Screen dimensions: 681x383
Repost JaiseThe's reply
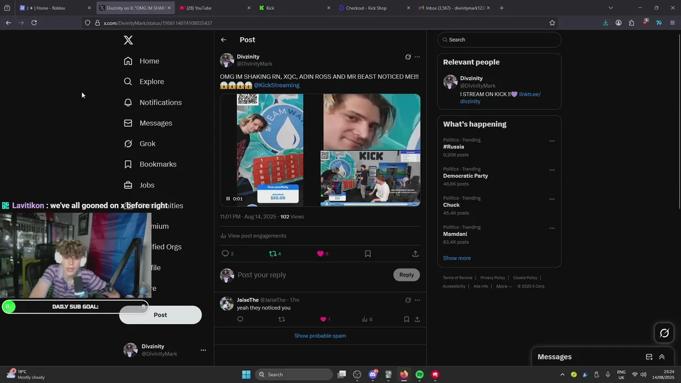pyautogui.click(x=282, y=319)
